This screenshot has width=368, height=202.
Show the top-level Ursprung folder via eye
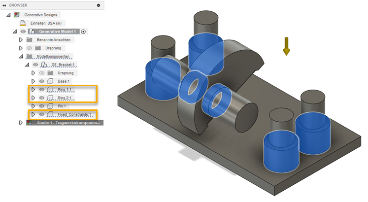coord(30,48)
